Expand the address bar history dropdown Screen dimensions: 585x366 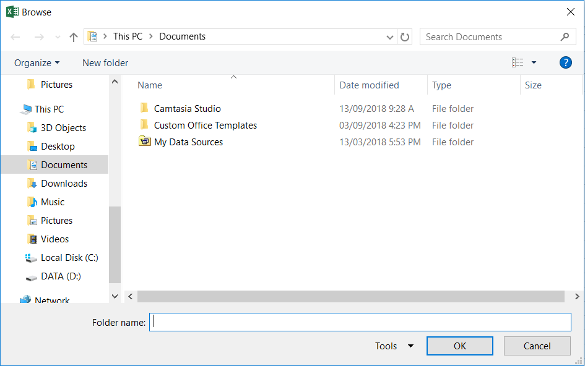390,37
